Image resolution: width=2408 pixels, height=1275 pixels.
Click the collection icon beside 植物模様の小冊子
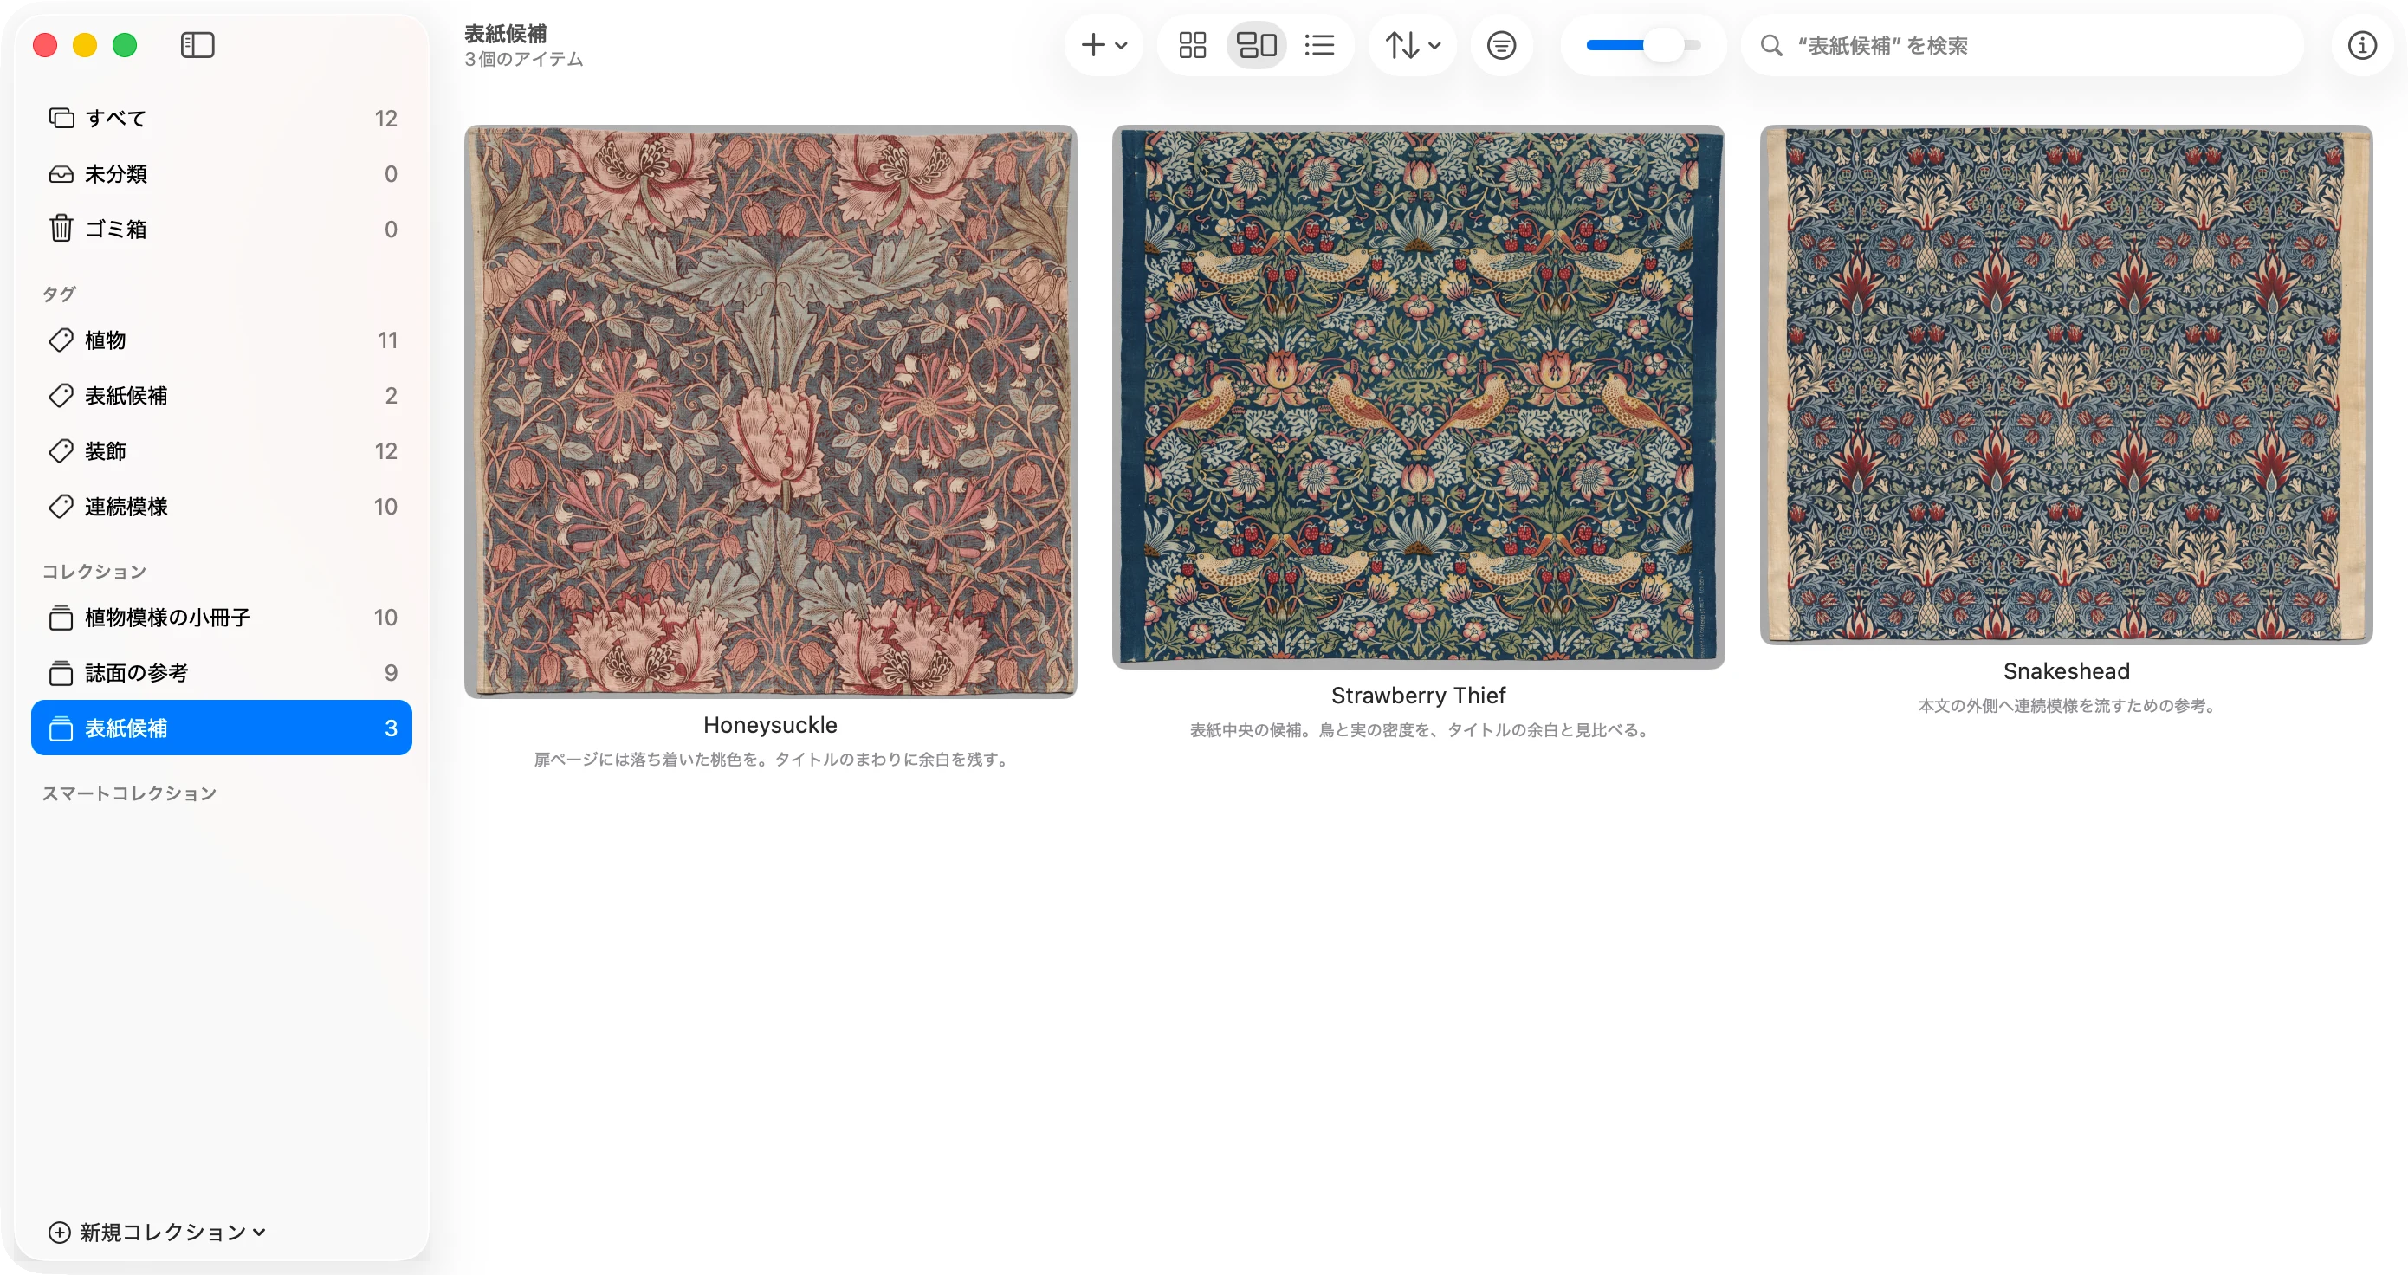(61, 617)
